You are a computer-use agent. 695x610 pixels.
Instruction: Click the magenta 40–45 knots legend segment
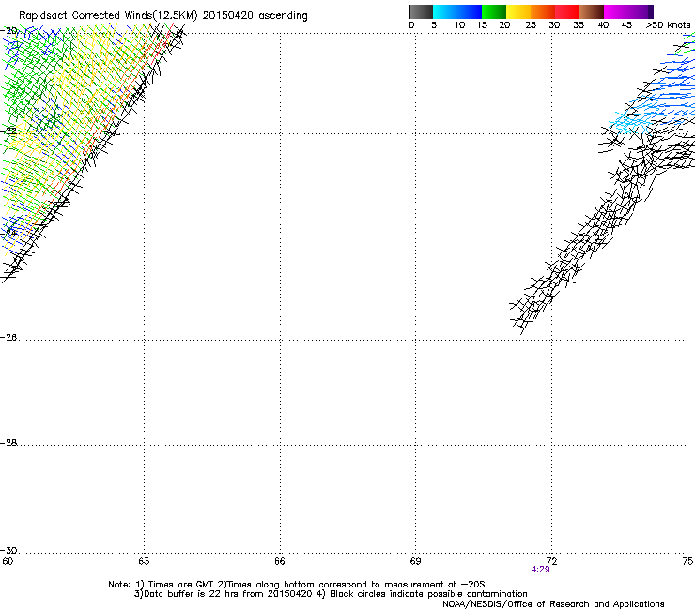click(x=616, y=11)
